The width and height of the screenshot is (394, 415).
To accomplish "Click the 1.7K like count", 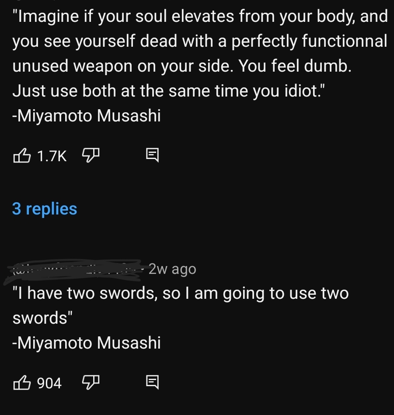I will (x=52, y=156).
